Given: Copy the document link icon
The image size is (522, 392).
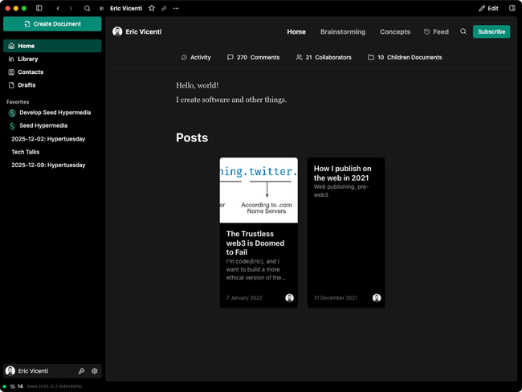Looking at the screenshot, I should coord(164,8).
